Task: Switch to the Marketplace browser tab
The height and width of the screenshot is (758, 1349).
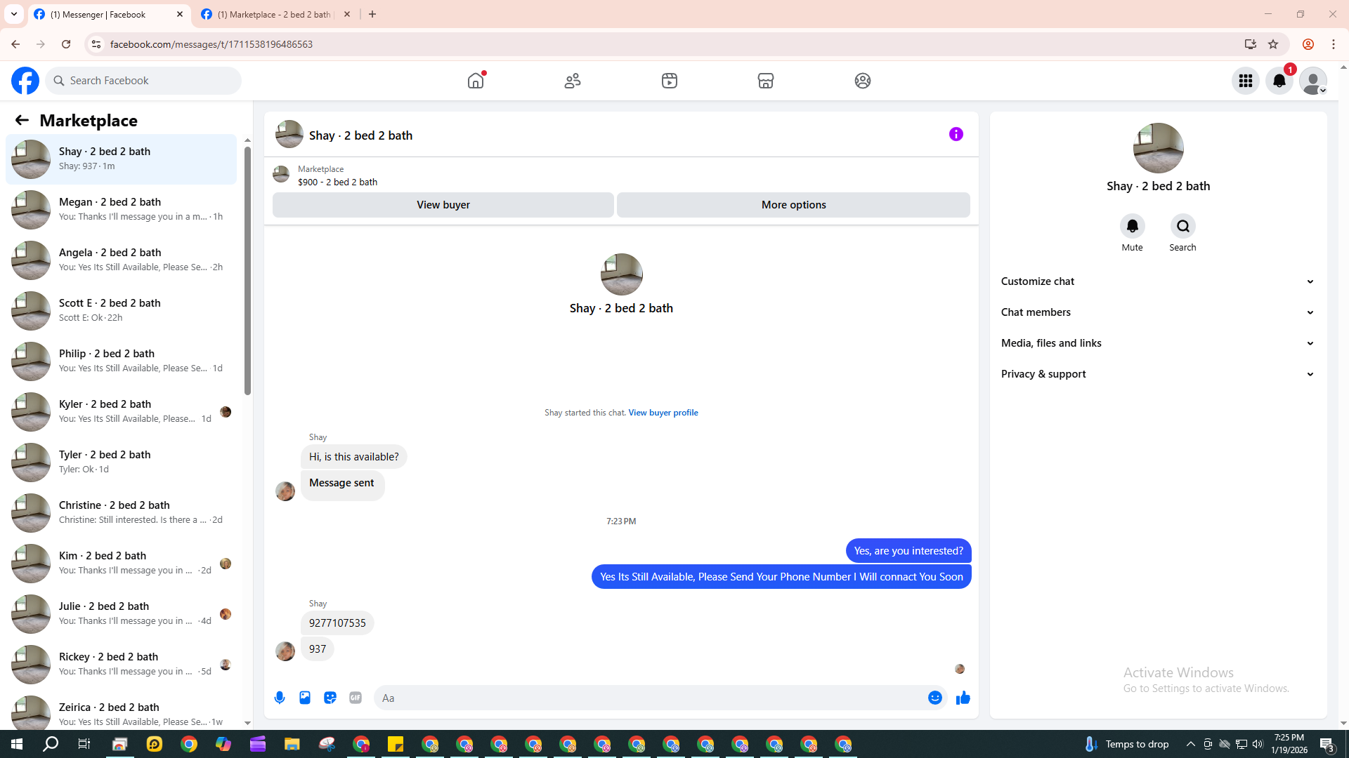Action: coord(274,14)
